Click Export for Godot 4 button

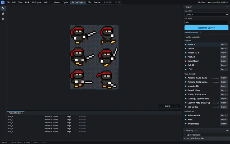pyautogui.click(x=206, y=28)
